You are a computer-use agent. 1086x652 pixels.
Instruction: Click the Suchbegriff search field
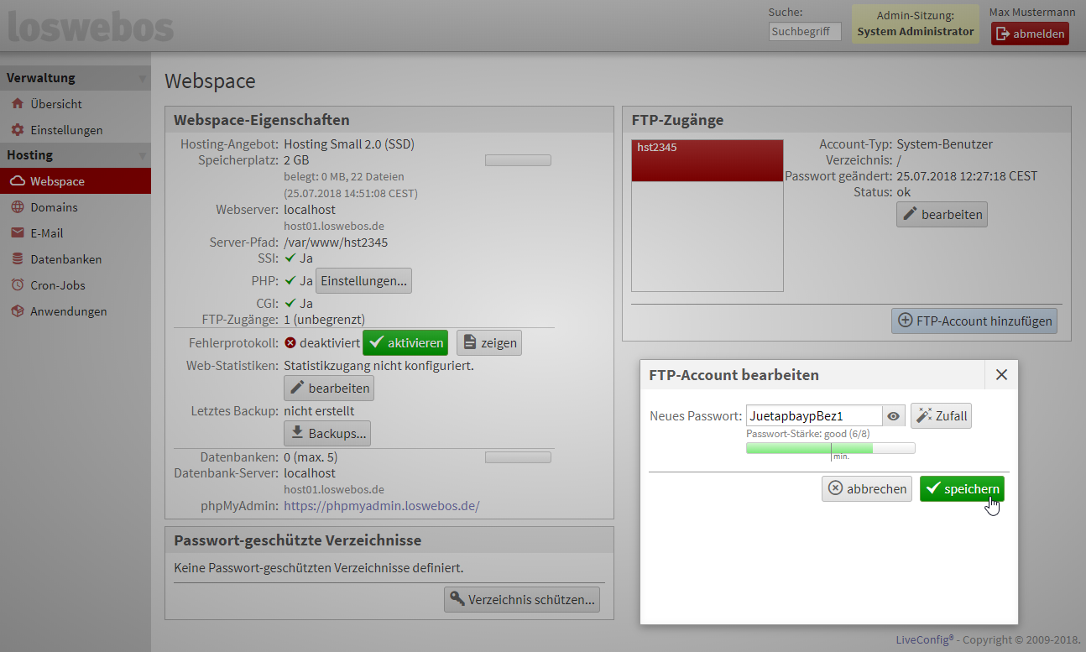pos(804,31)
